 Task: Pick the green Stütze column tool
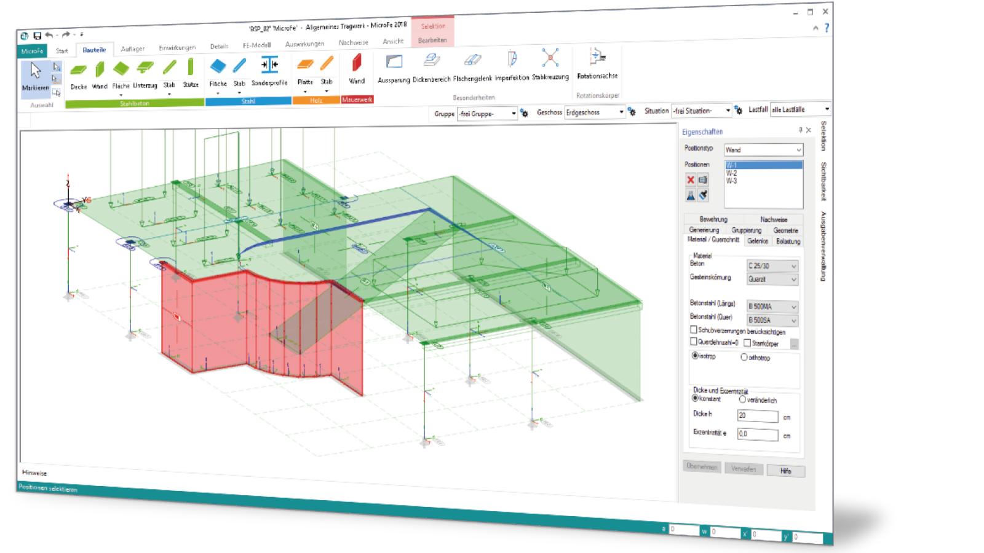[191, 73]
